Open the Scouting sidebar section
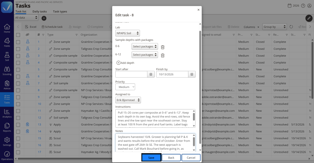Image resolution: width=314 pixels, height=163 pixels. click(7, 71)
